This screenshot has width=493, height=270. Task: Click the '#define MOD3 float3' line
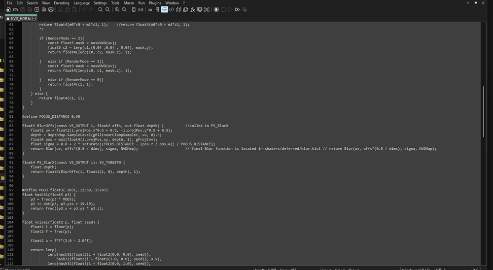(x=65, y=190)
